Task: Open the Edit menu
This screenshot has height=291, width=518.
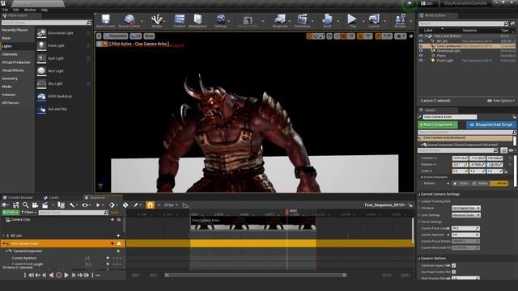Action: click(x=16, y=10)
